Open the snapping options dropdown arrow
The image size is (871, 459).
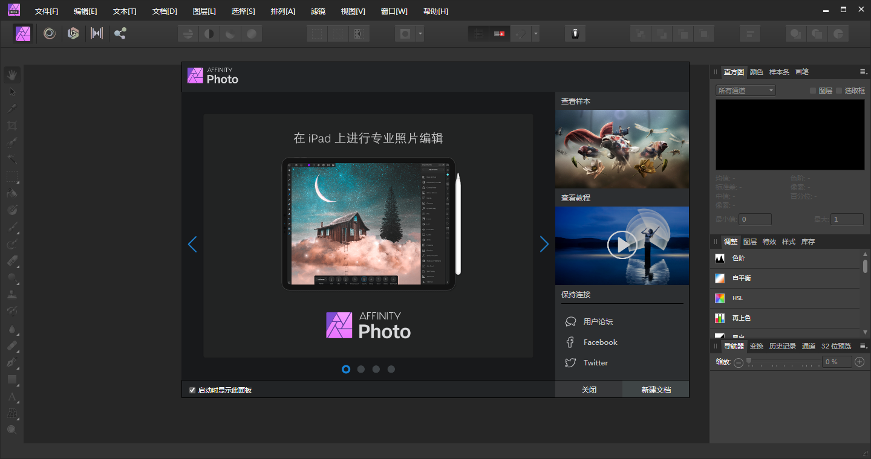click(x=535, y=33)
